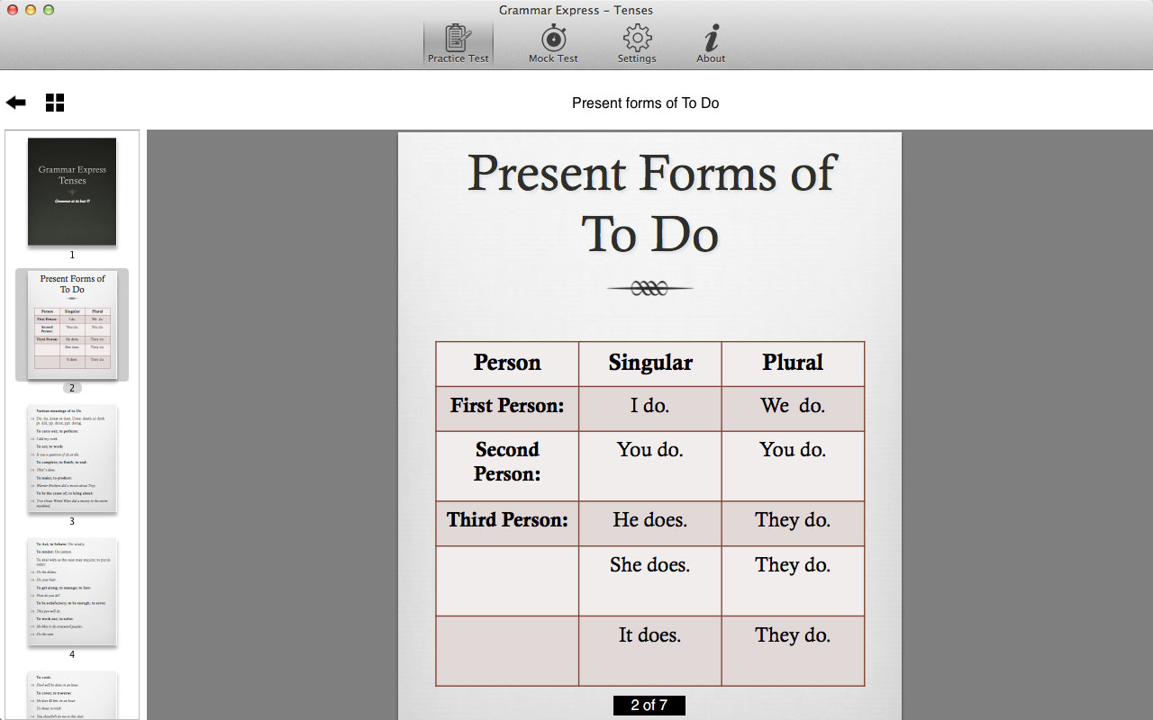Open the page 4 thumbnail
This screenshot has height=720, width=1153.
[x=72, y=591]
